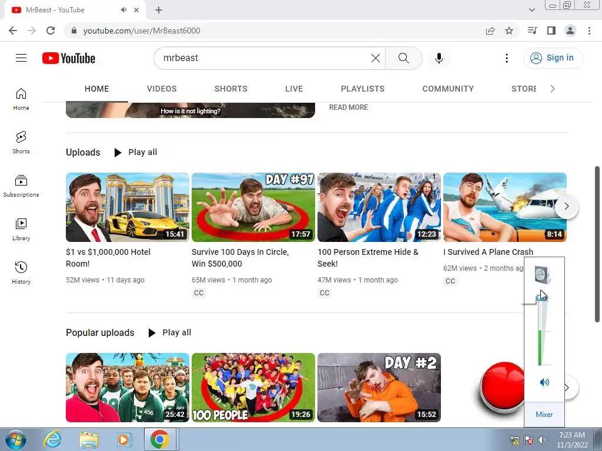This screenshot has width=602, height=451.
Task: Switch to the VIDEOS channel tab
Action: 162,89
